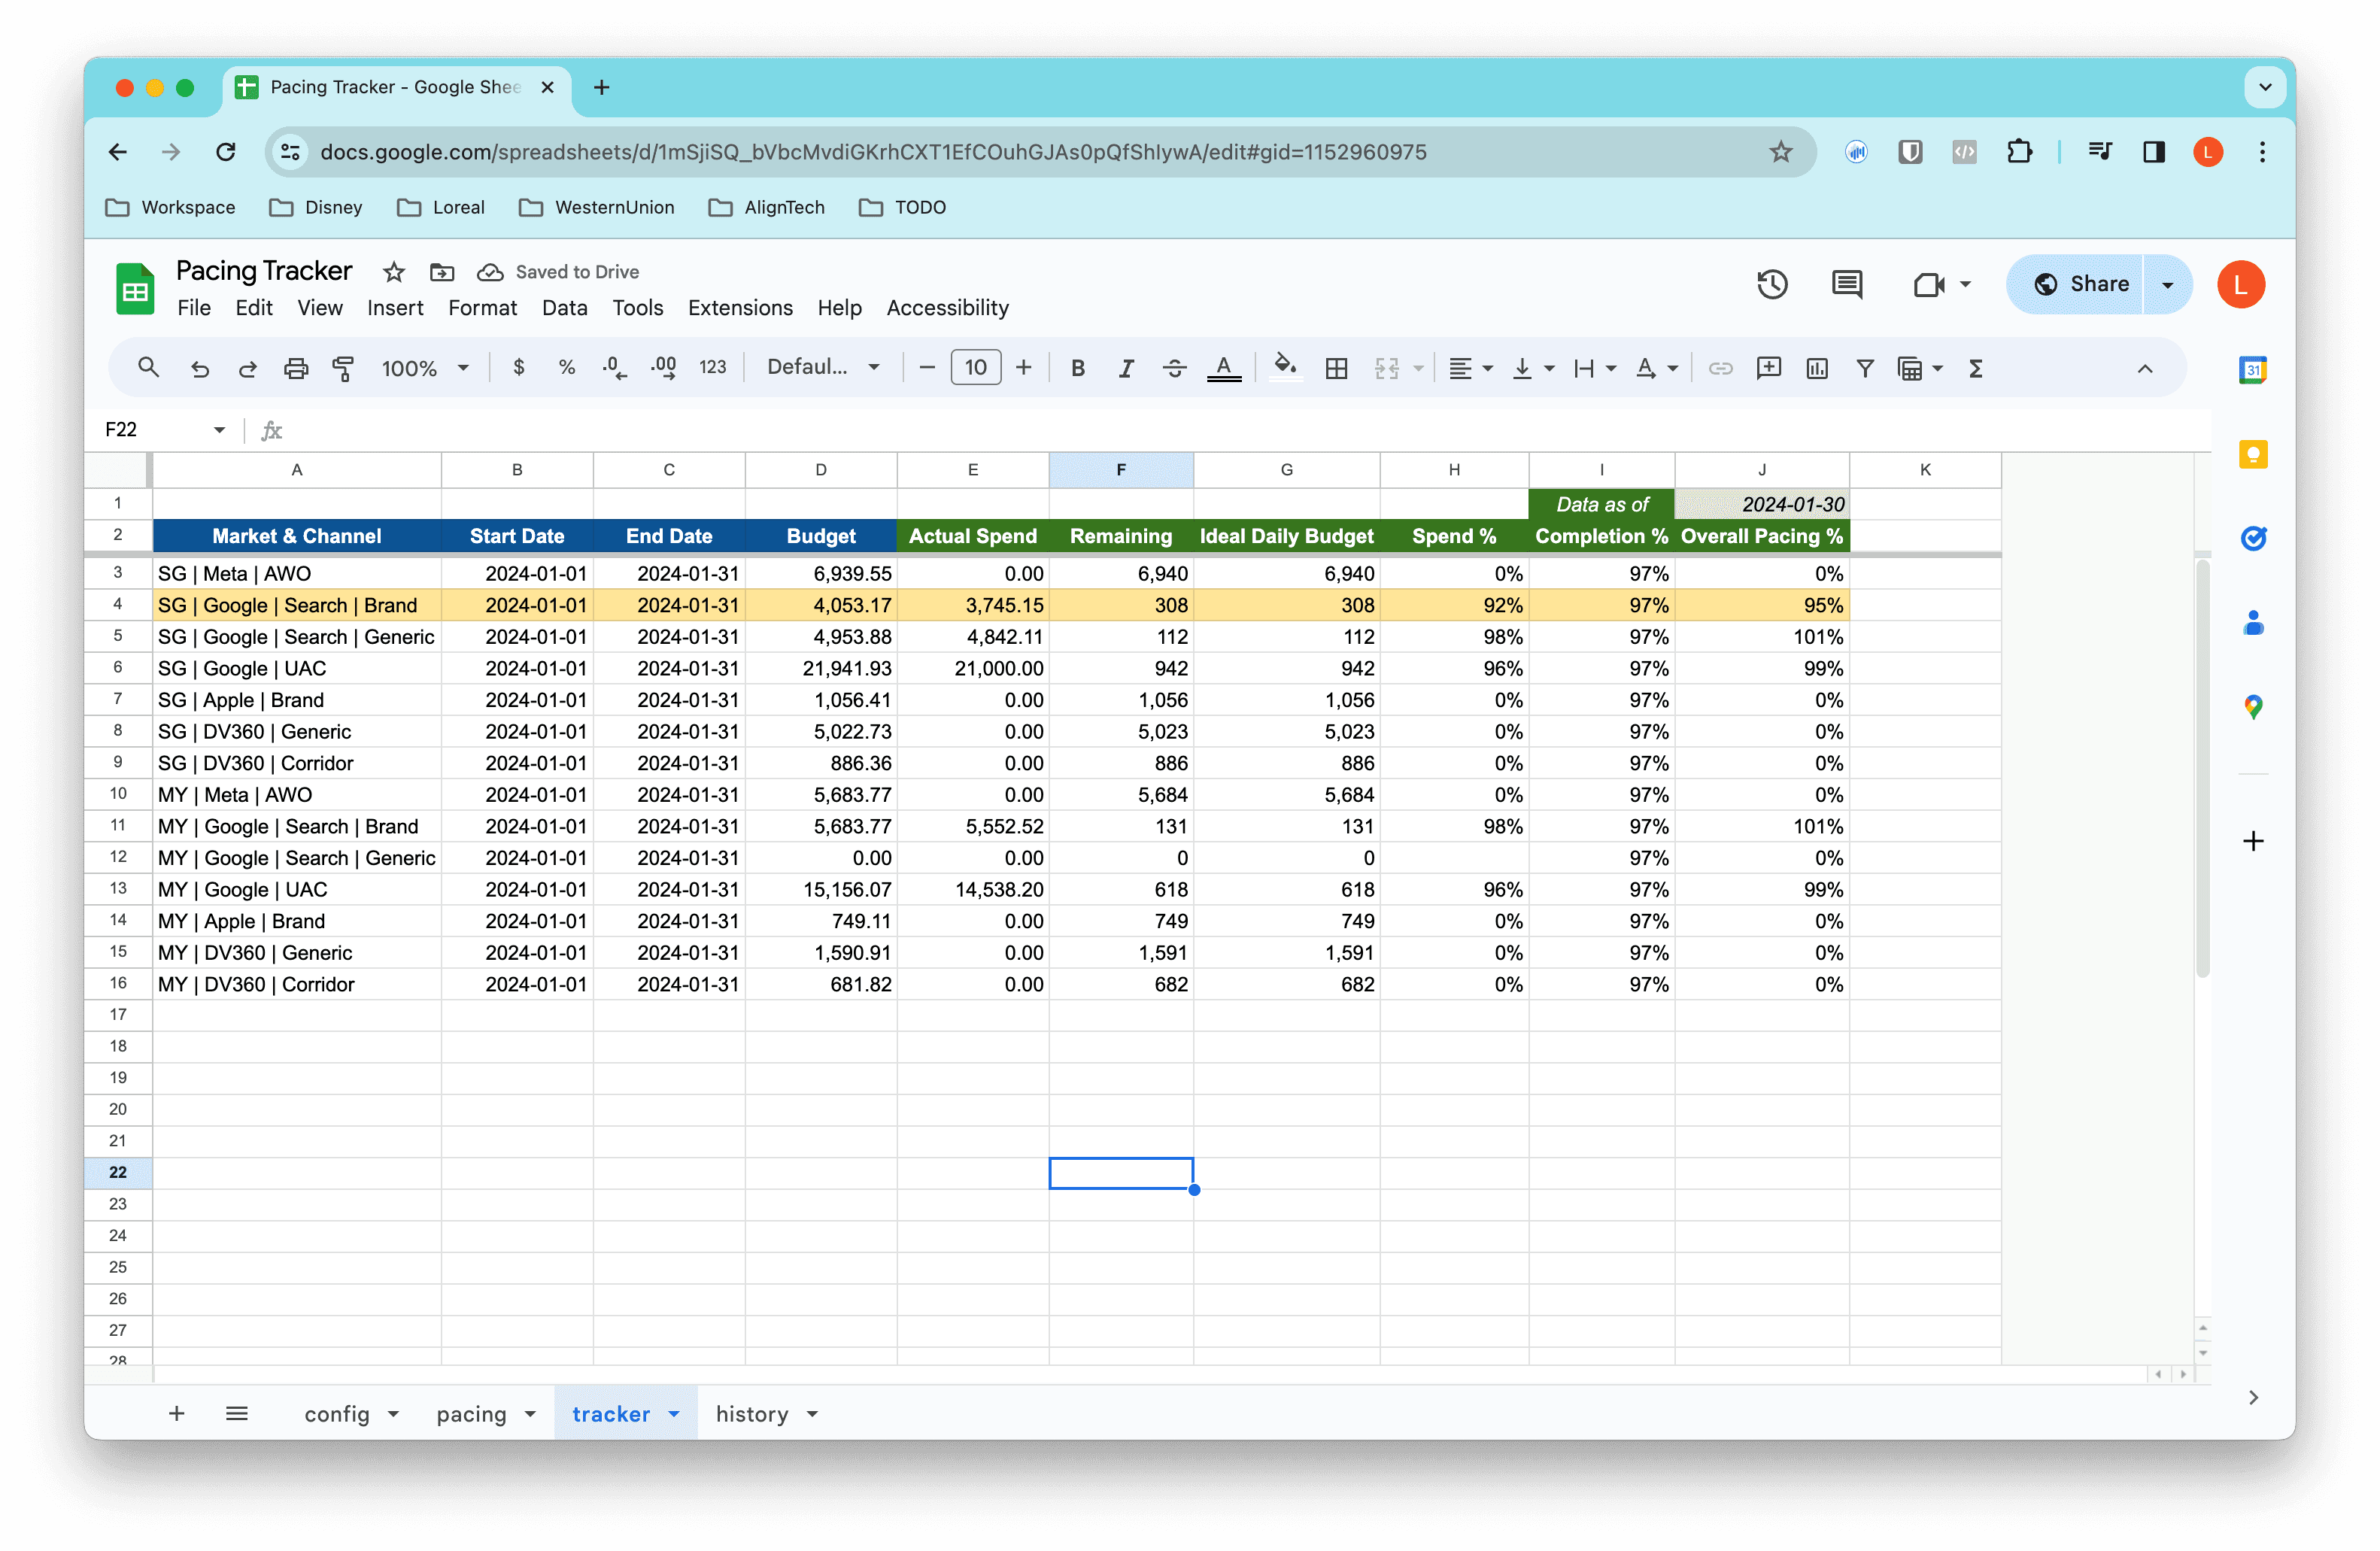Image resolution: width=2380 pixels, height=1551 pixels.
Task: Switch to the config sheet tab
Action: click(x=336, y=1414)
